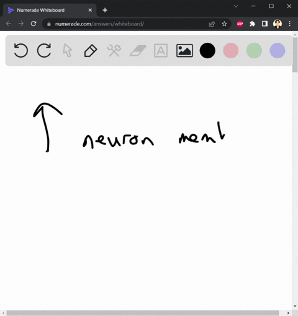The height and width of the screenshot is (316, 298).
Task: Choose the black pen color
Action: click(x=207, y=50)
